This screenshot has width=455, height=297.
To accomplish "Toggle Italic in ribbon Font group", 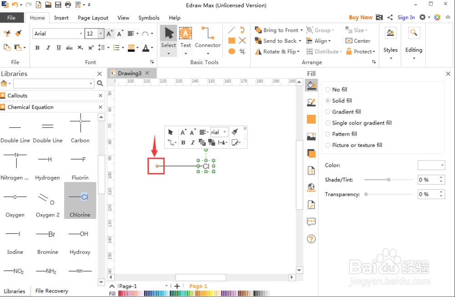I will click(48, 48).
